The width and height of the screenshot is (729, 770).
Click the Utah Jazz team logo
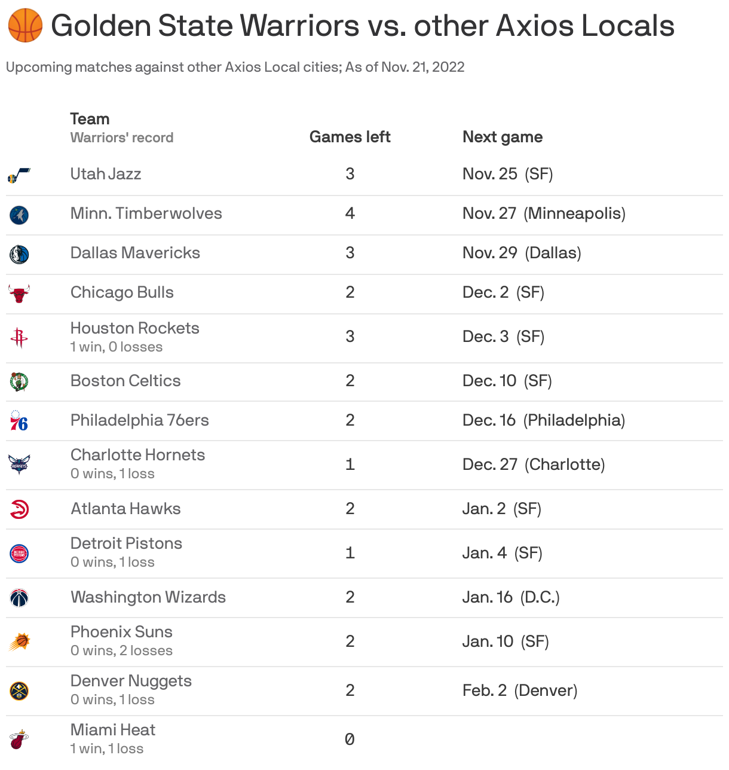(19, 176)
